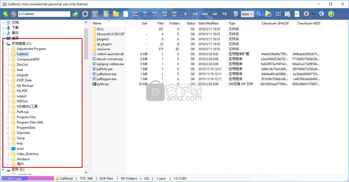Switch size units to TB

point(224,14)
